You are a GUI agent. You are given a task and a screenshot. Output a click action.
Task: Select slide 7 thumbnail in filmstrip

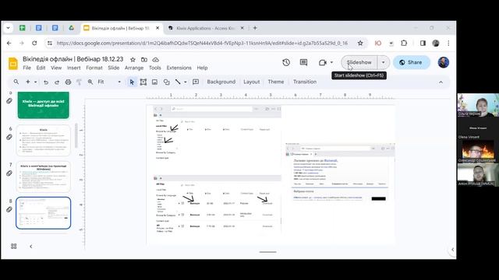(44, 177)
